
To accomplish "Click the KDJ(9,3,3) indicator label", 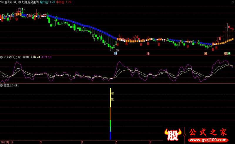I will tap(11, 57).
